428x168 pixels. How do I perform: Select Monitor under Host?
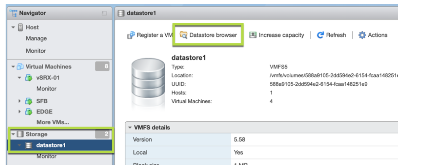point(36,51)
